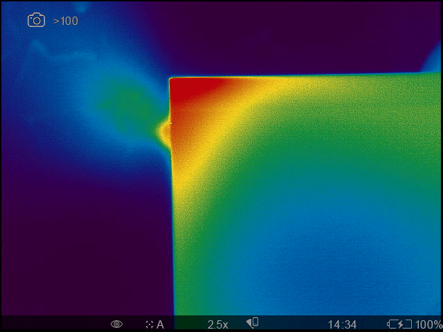
Task: Toggle the eye observation mode icon
Action: (x=116, y=324)
